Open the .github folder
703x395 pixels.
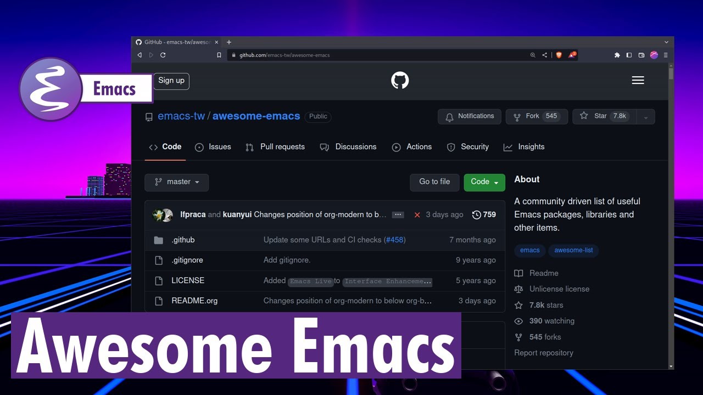point(183,240)
